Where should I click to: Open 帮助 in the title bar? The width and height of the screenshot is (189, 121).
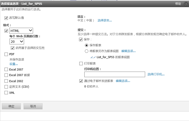coord(178,4)
